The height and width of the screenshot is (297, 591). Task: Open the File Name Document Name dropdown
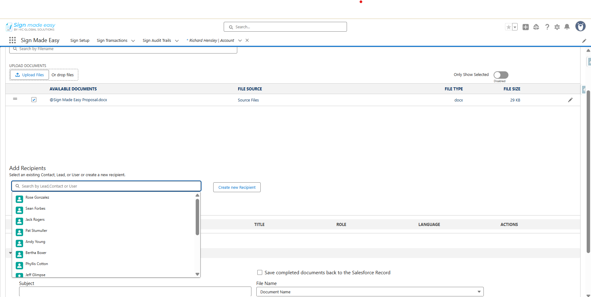[370, 292]
